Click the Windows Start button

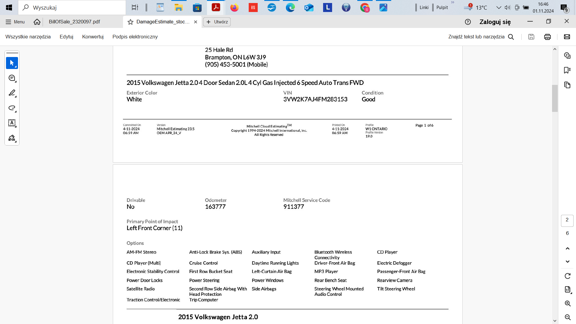[9, 7]
